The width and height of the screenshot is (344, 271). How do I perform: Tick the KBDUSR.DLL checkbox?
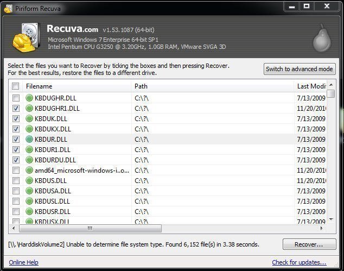[x=16, y=211]
